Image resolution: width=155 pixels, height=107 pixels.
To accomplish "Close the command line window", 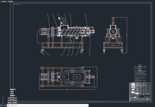I will (2, 106).
